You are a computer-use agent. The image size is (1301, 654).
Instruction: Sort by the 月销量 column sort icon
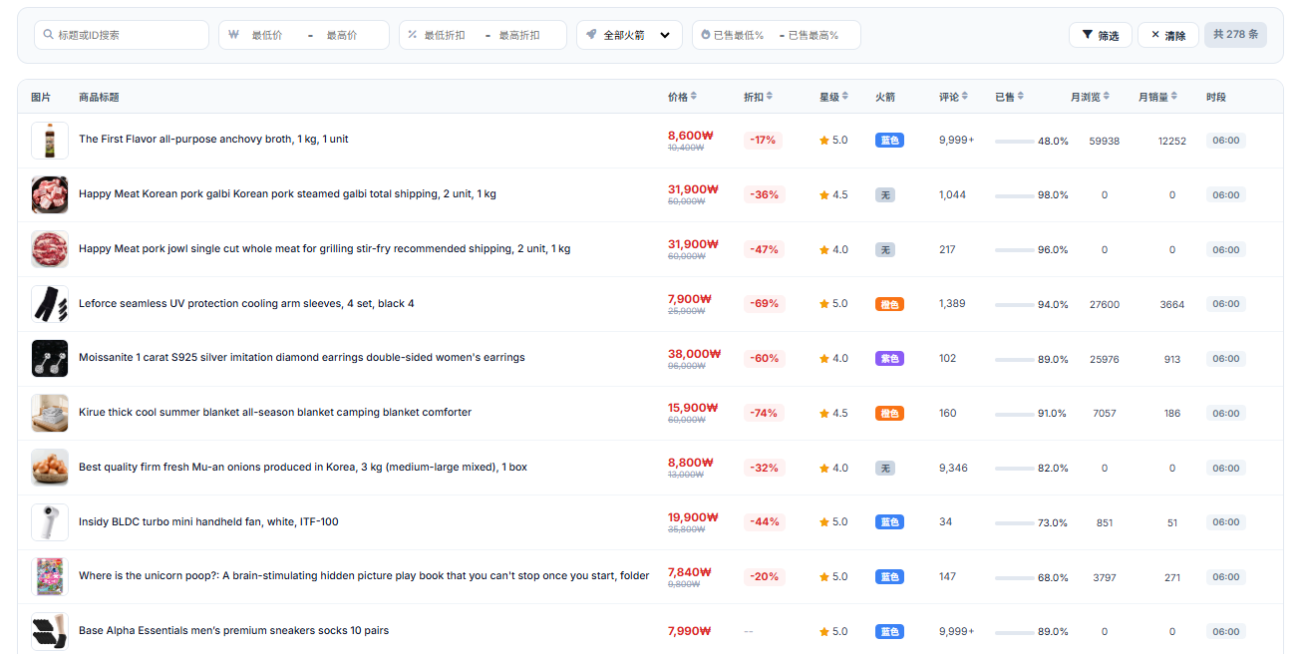[1174, 97]
